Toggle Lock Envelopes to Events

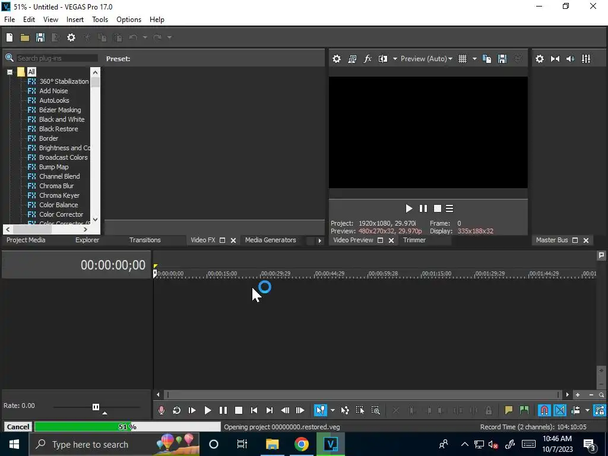(600, 410)
